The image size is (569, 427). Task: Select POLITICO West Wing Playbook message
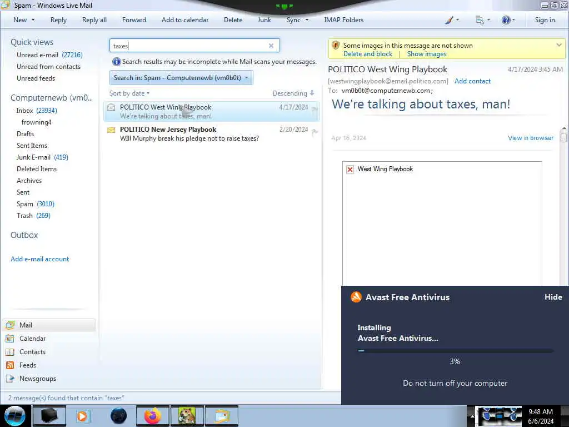pyautogui.click(x=211, y=111)
